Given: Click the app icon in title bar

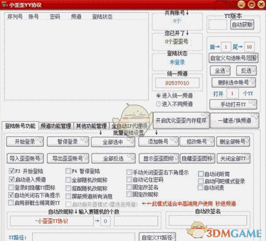Looking at the screenshot, I should click(x=5, y=4).
